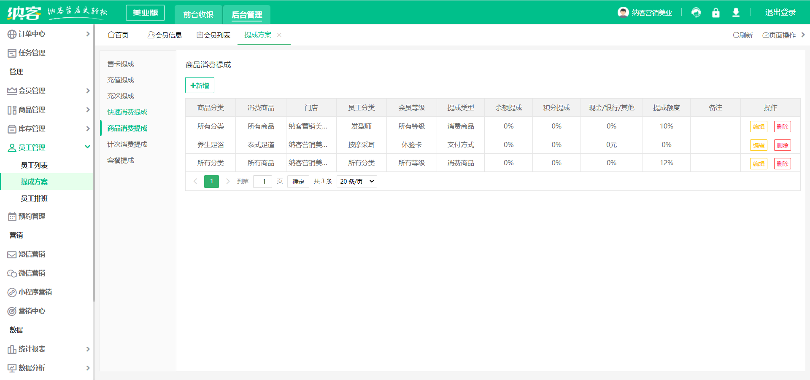
Task: Switch to 前台收银 tab
Action: pyautogui.click(x=198, y=14)
